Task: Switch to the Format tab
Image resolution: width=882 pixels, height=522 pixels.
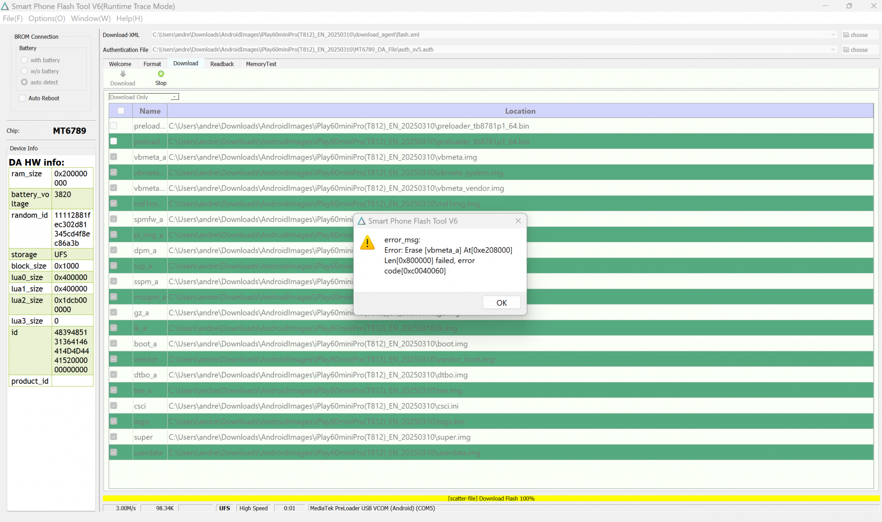Action: (x=152, y=63)
